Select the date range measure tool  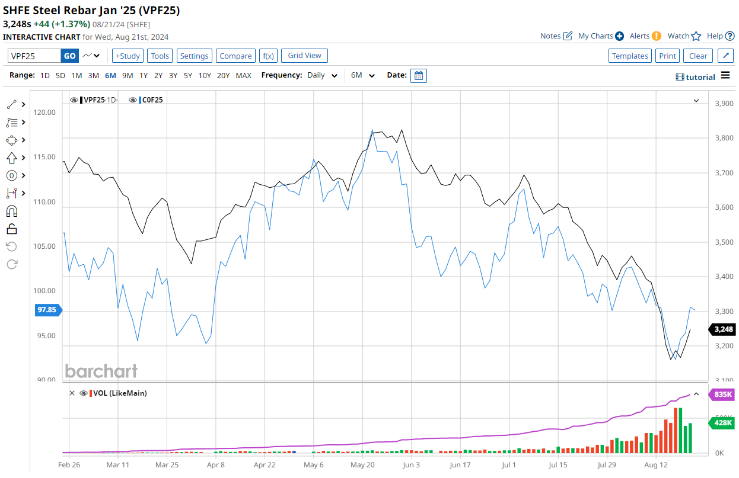[12, 193]
